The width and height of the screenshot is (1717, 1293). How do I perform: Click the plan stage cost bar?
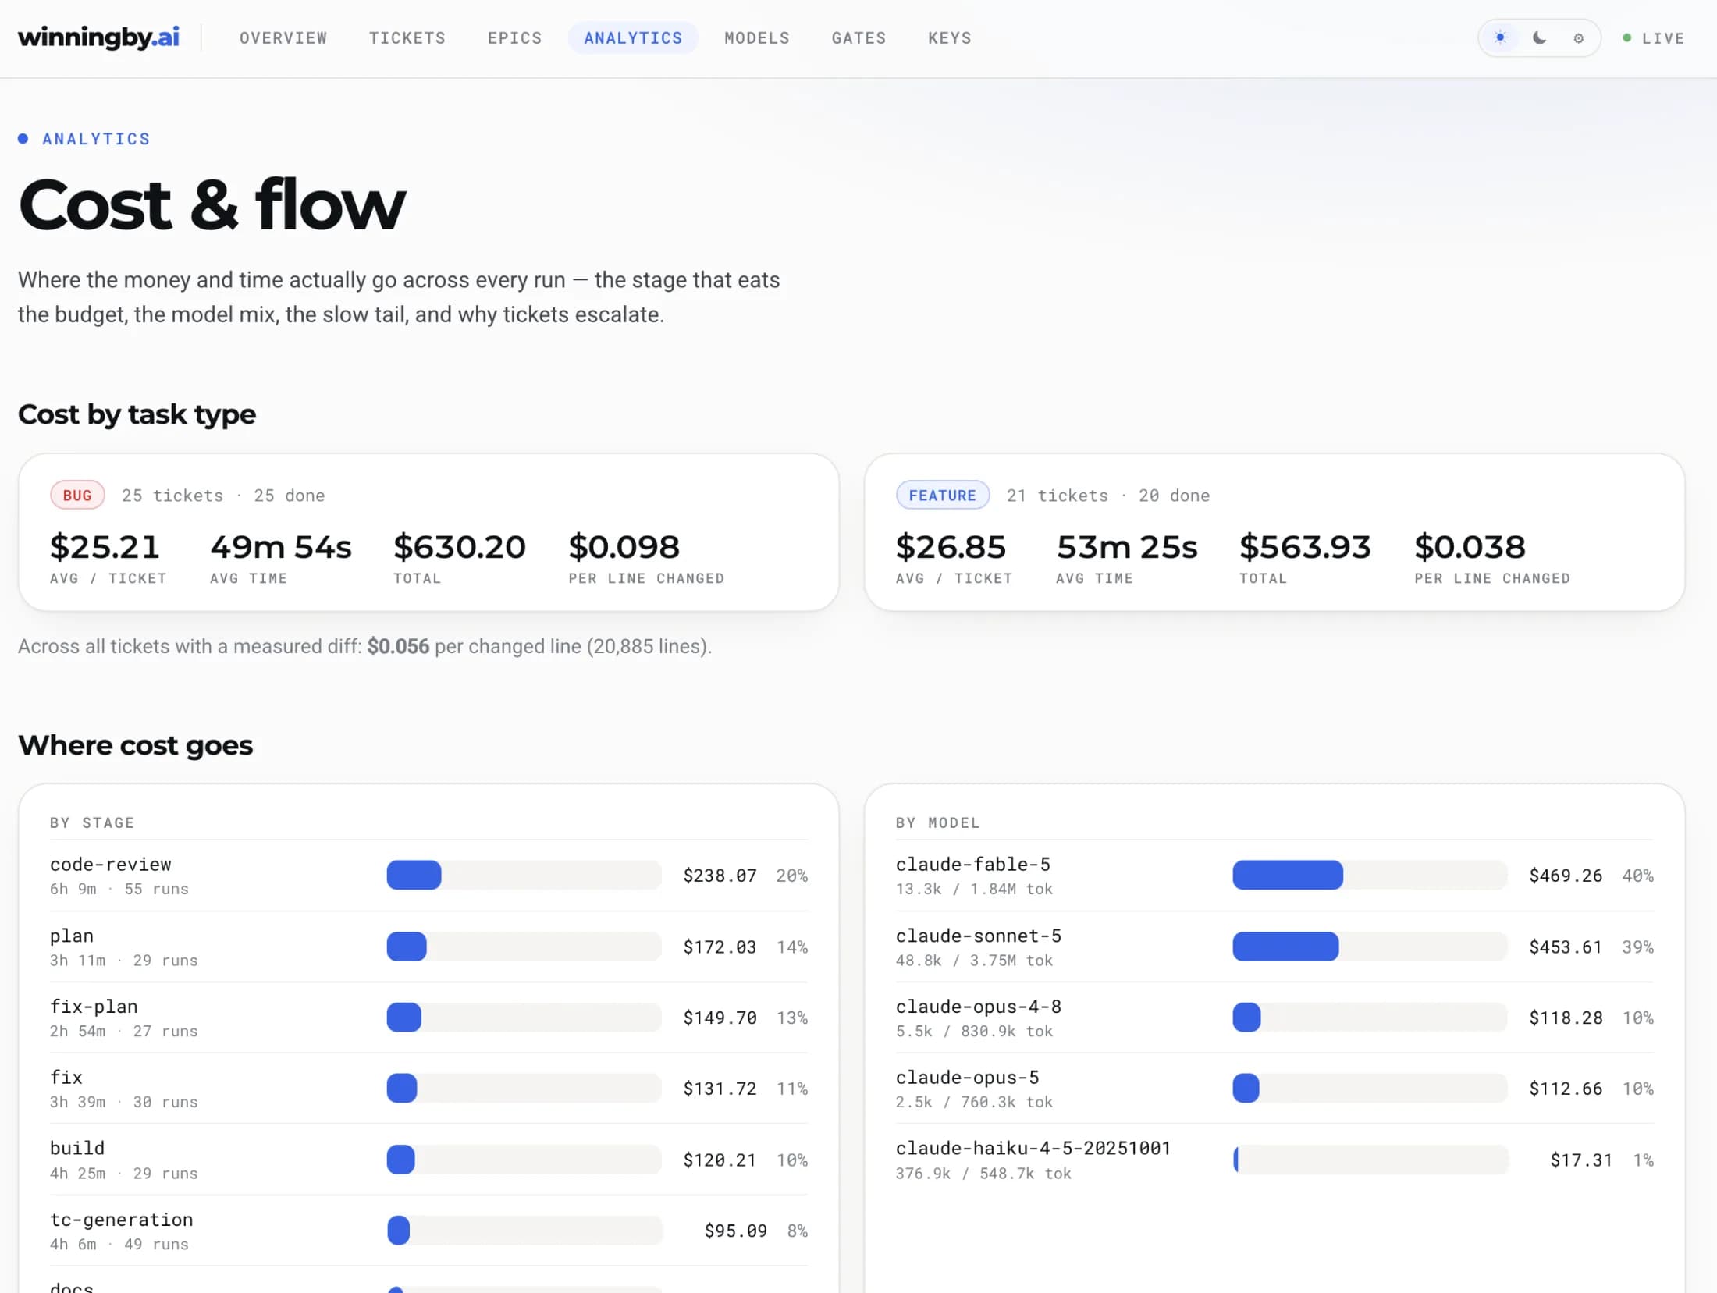(x=524, y=946)
